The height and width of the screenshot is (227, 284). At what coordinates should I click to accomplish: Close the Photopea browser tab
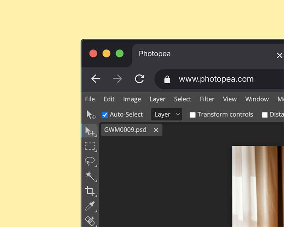tap(279, 55)
